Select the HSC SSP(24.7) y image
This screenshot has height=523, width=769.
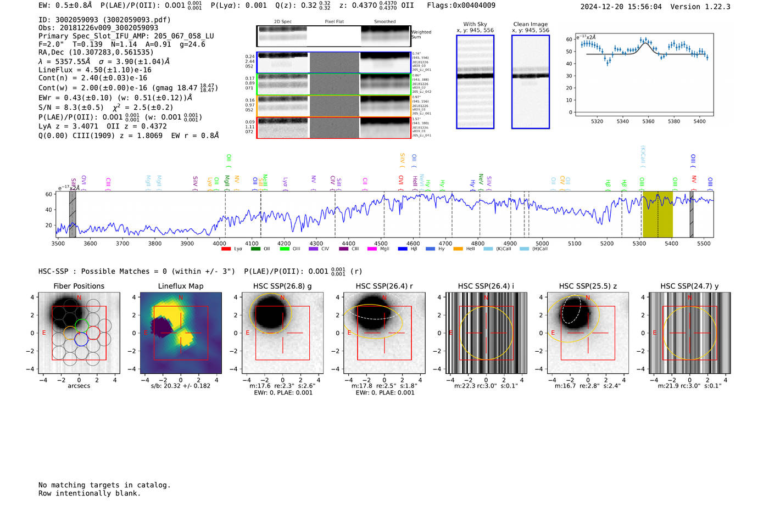click(x=690, y=333)
